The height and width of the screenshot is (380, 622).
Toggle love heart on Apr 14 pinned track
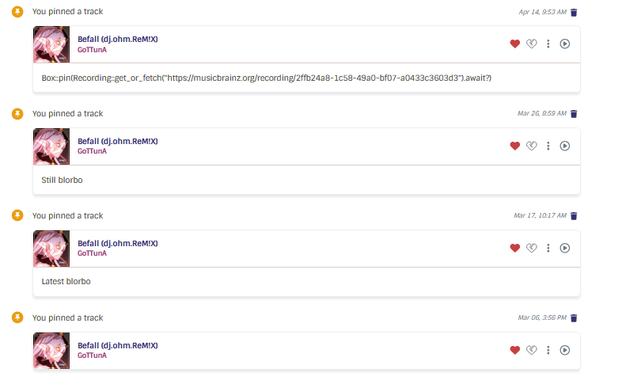pyautogui.click(x=515, y=44)
